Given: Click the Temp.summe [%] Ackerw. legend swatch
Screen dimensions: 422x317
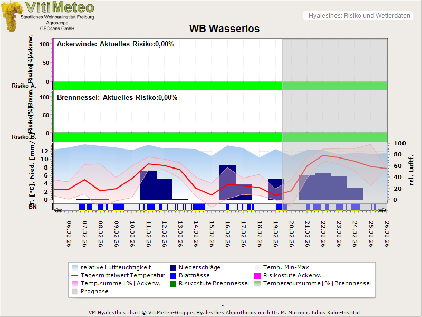Looking at the screenshot, I should (x=74, y=283).
